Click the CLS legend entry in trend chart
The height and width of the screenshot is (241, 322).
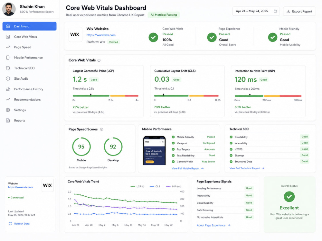(x=155, y=186)
